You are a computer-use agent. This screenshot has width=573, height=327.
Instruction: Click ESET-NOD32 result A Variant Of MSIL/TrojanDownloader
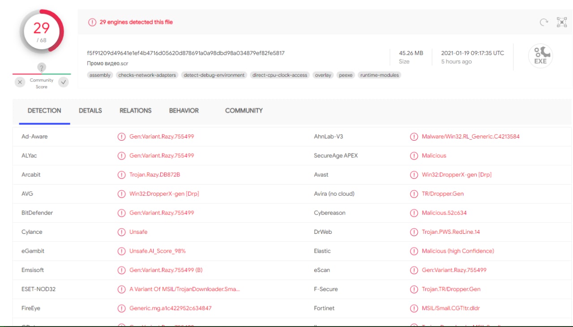184,289
